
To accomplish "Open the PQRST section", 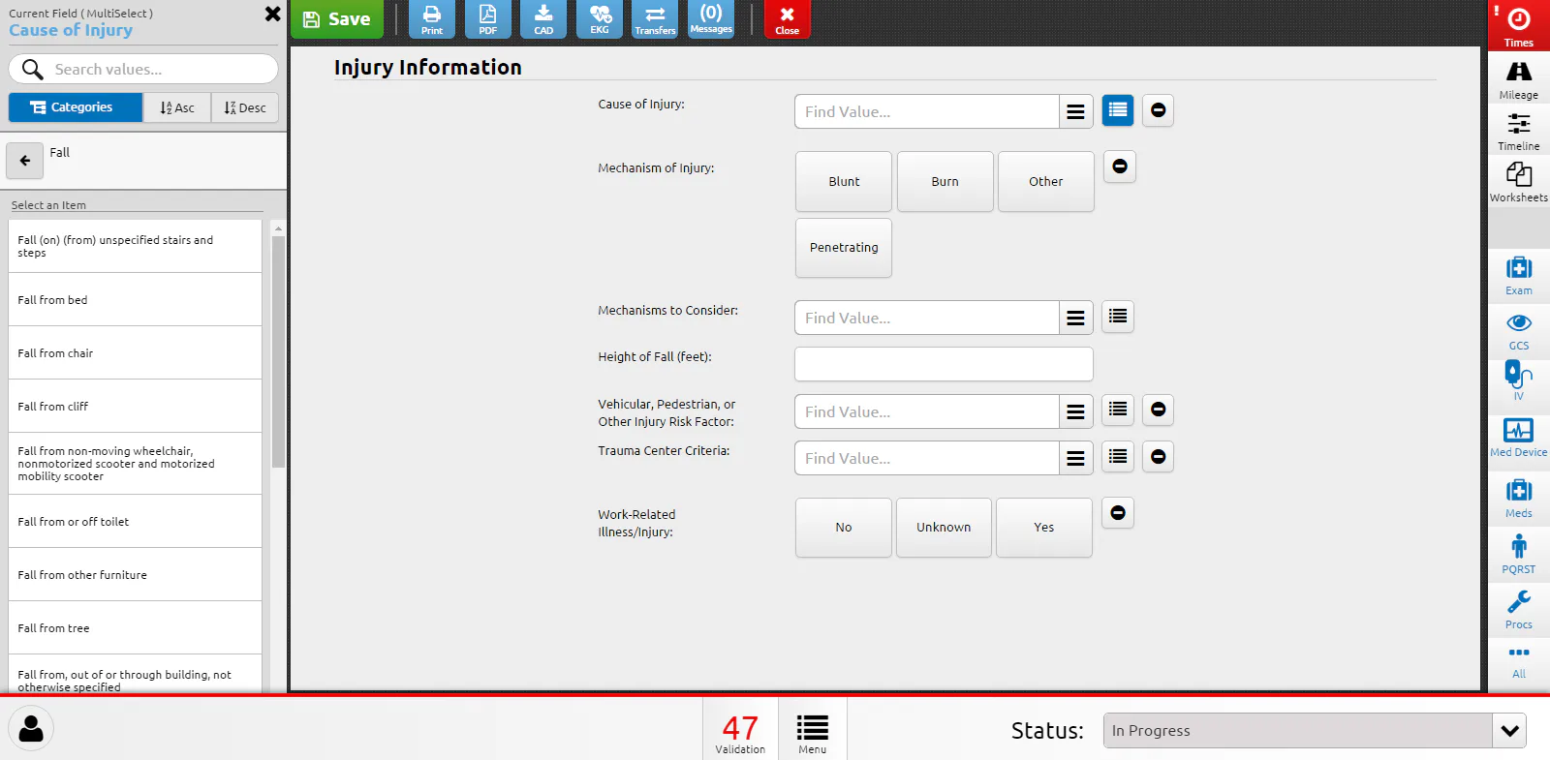I will [x=1519, y=554].
